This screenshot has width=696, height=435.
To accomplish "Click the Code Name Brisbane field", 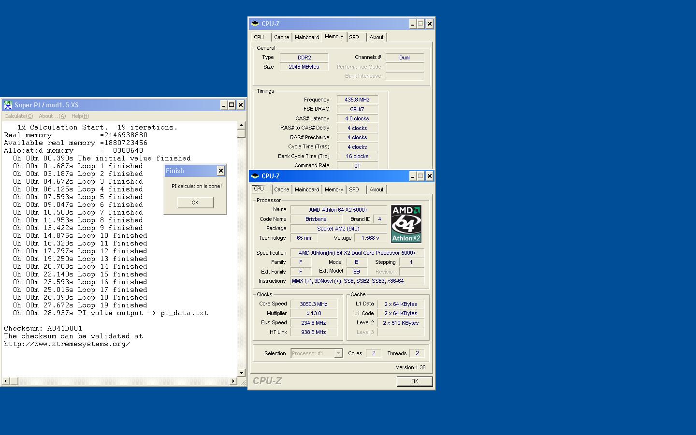I will tap(316, 219).
